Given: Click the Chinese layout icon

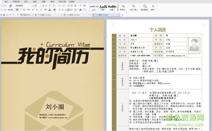Looking at the screenshot, I should [x=75, y=6].
